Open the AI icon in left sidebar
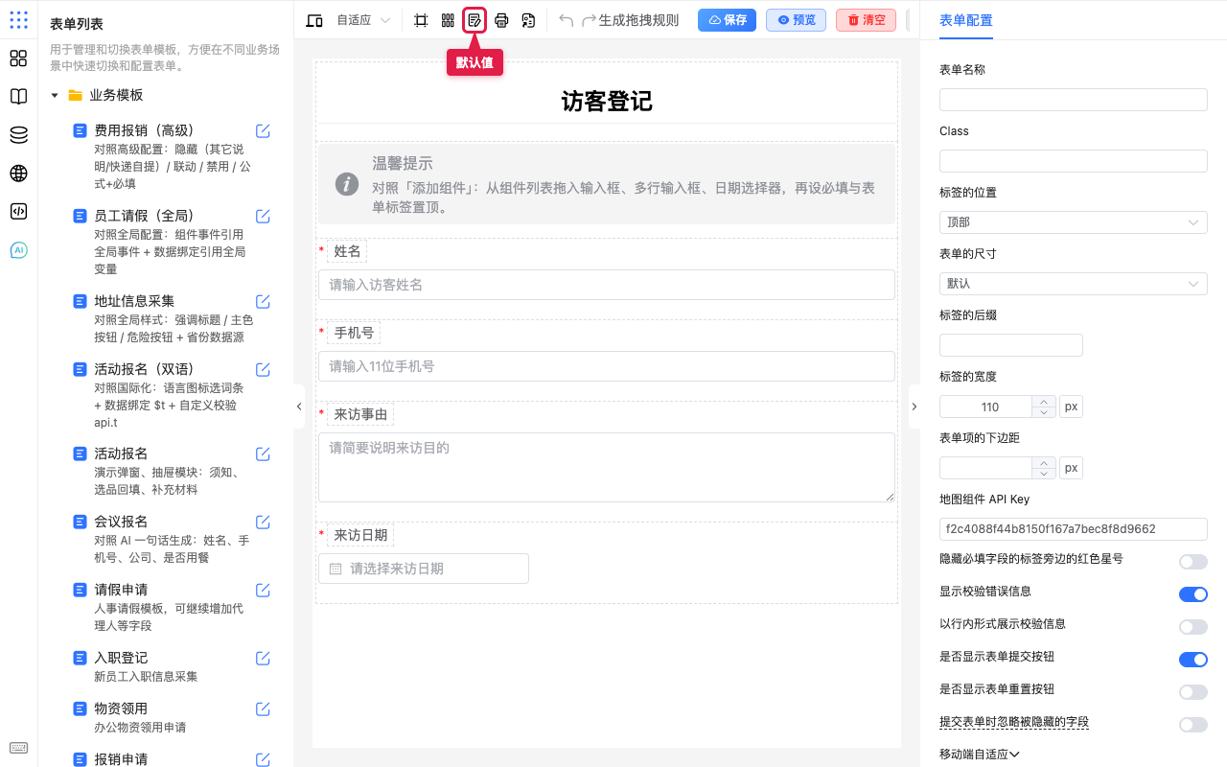Viewport: 1227px width, 767px height. coord(18,250)
